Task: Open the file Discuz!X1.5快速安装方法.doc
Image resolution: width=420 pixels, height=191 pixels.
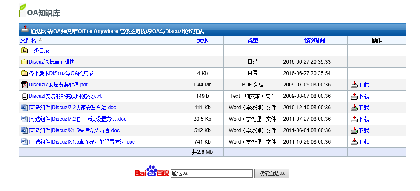Action: (74, 130)
